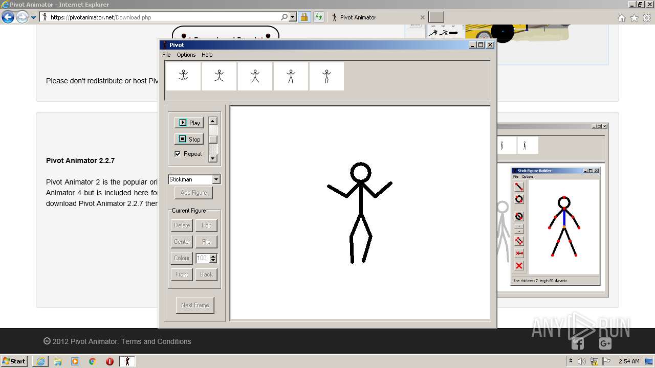Viewport: 655px width, 368px height.
Task: Click the toggle segment type icon in Stick Figure Builder image
Action: (x=519, y=216)
